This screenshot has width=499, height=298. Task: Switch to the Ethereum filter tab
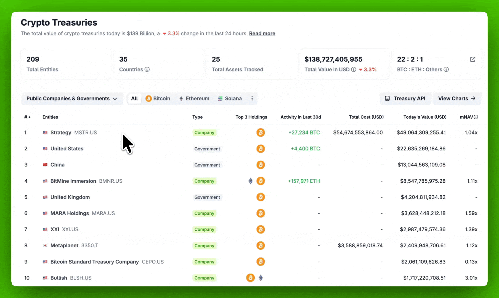pyautogui.click(x=194, y=99)
